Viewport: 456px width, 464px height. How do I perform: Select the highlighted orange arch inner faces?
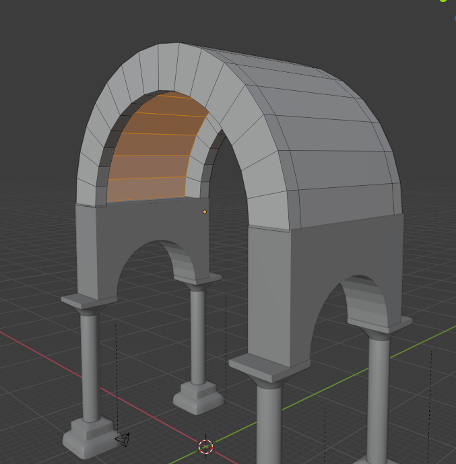[x=158, y=148]
